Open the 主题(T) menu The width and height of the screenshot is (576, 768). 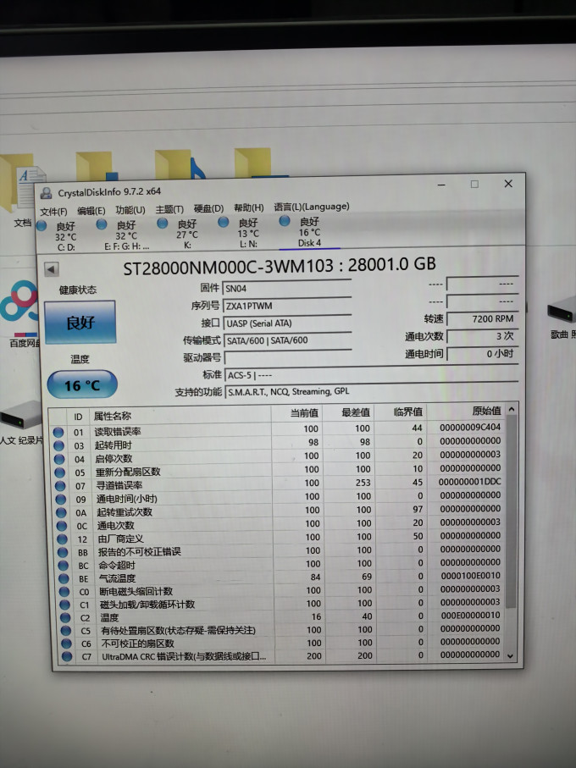coord(169,209)
